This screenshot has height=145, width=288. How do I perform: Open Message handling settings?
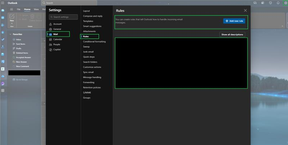(92, 77)
